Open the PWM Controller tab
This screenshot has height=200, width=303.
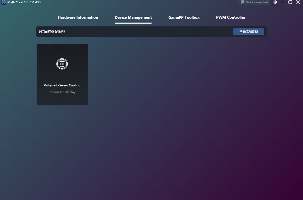231,17
